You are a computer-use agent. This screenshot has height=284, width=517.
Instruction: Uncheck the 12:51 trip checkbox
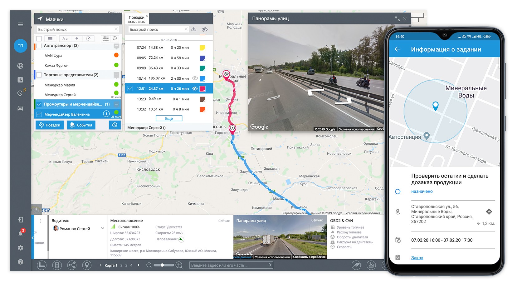click(130, 88)
